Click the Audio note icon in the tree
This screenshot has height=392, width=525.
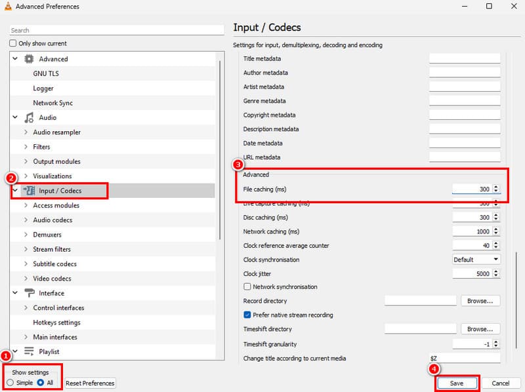(28, 117)
